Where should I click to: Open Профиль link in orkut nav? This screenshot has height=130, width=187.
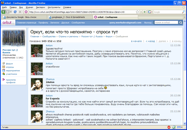43,22
